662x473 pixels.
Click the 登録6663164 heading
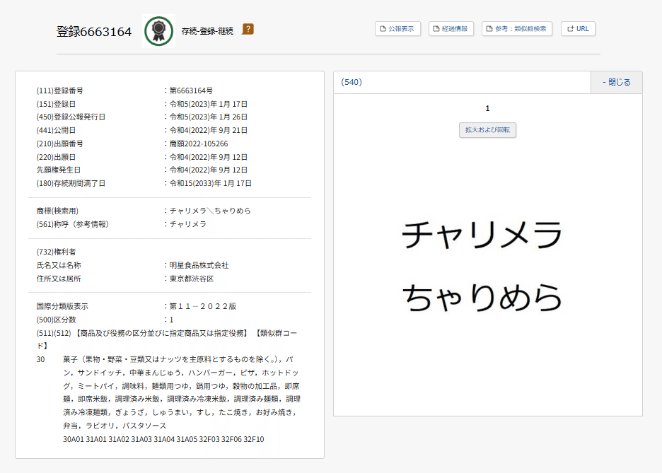point(94,32)
